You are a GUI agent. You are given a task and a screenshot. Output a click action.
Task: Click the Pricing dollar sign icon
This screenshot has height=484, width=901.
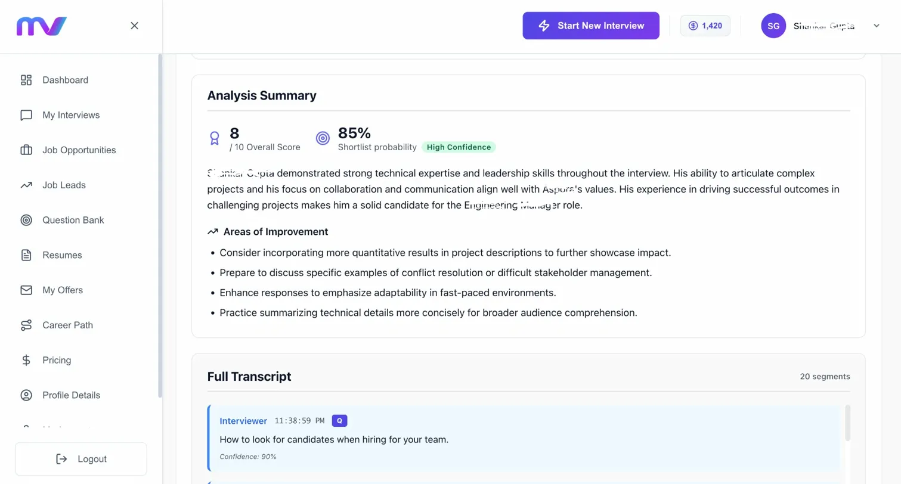(x=26, y=360)
